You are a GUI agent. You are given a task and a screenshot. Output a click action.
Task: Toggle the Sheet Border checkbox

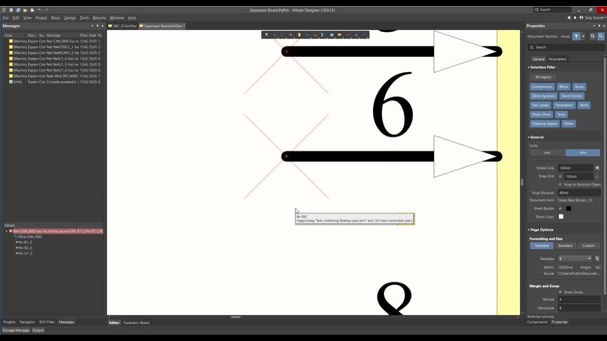560,208
